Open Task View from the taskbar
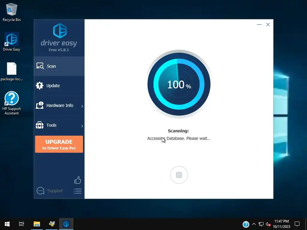 22,224
